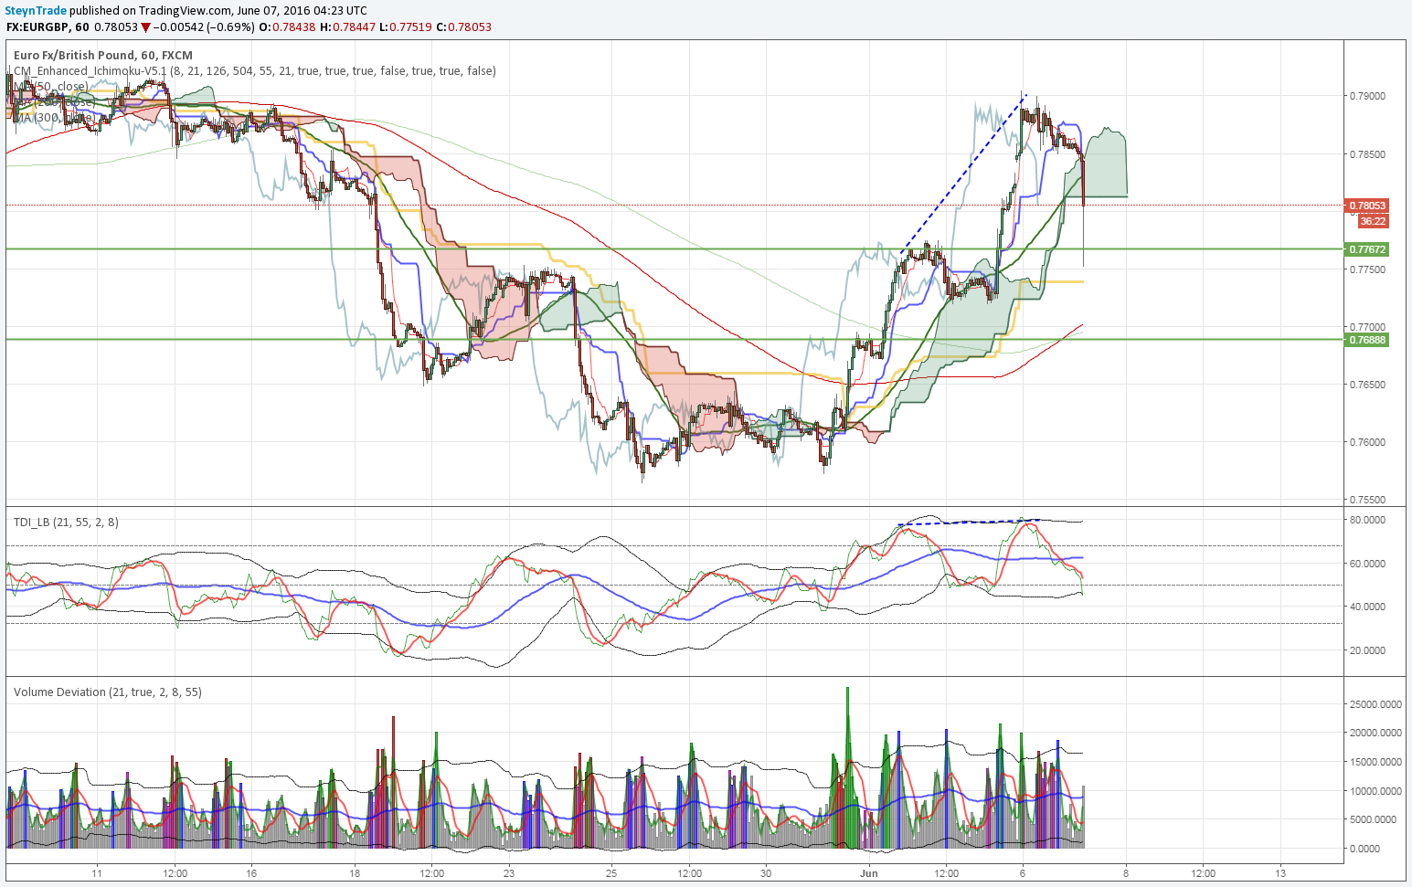Select the CM_Enhanced_Ichimoku-V5.1 indicator label
This screenshot has height=887, width=1412.
coord(255,70)
